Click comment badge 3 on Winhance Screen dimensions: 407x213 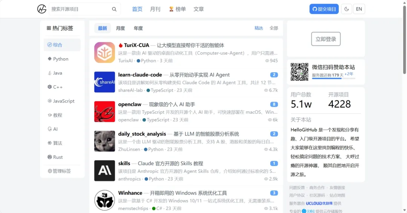274,193
